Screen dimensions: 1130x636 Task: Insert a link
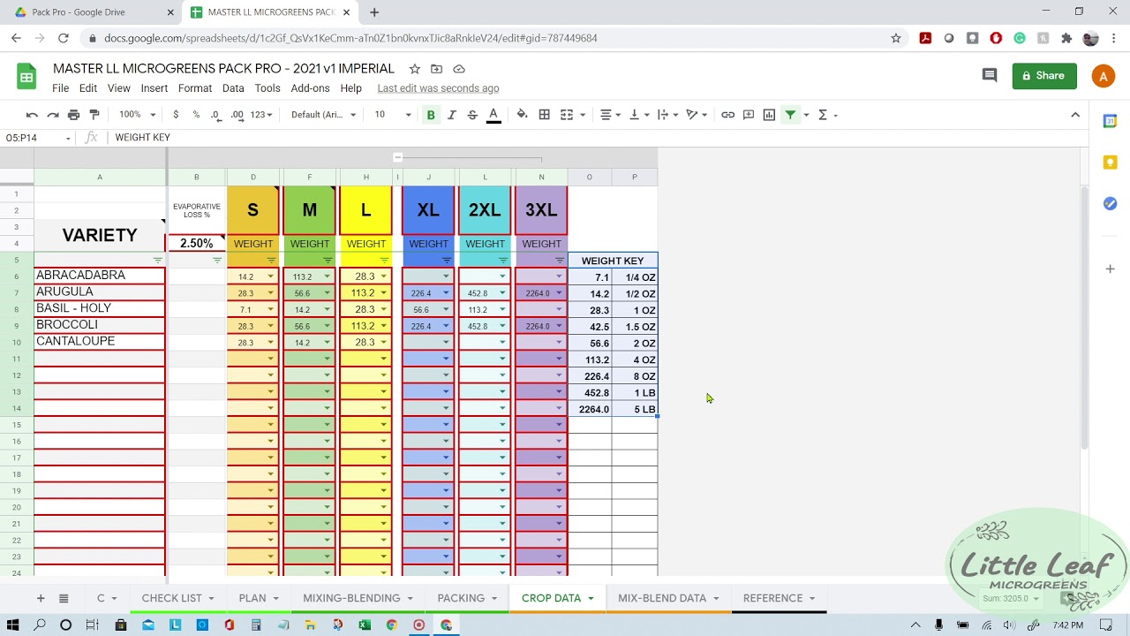tap(727, 115)
